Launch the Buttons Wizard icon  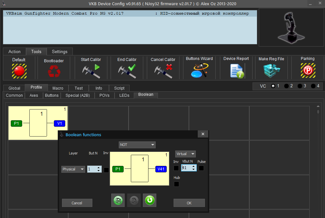(x=199, y=71)
